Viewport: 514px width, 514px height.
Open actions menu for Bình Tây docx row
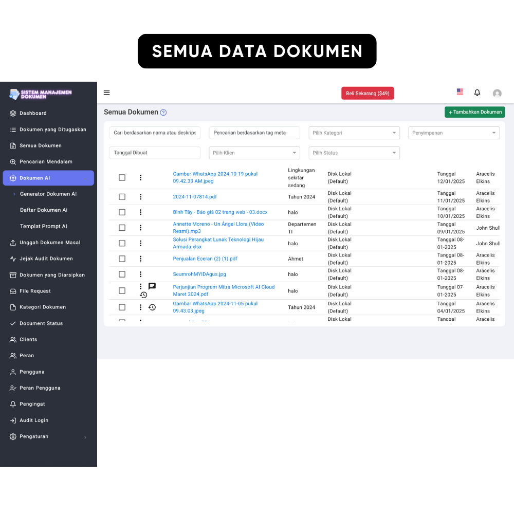141,212
